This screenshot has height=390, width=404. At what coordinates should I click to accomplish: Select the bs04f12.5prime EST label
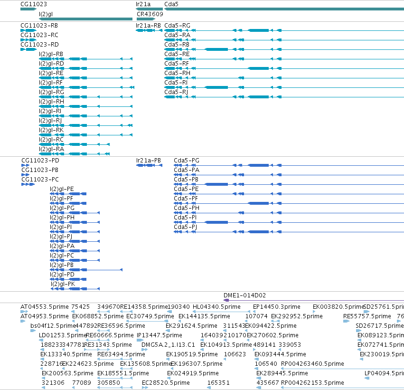(x=53, y=326)
